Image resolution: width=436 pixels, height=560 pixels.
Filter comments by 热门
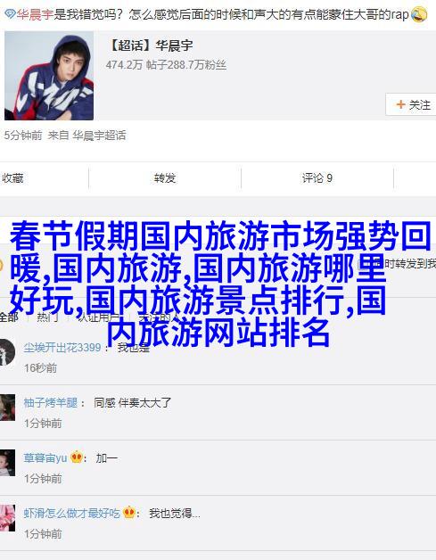(48, 317)
